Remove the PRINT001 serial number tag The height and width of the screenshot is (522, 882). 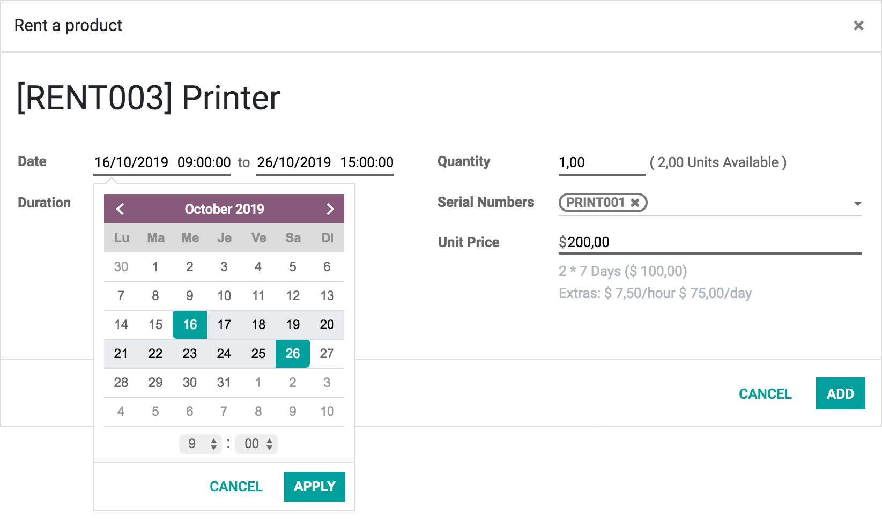point(635,203)
